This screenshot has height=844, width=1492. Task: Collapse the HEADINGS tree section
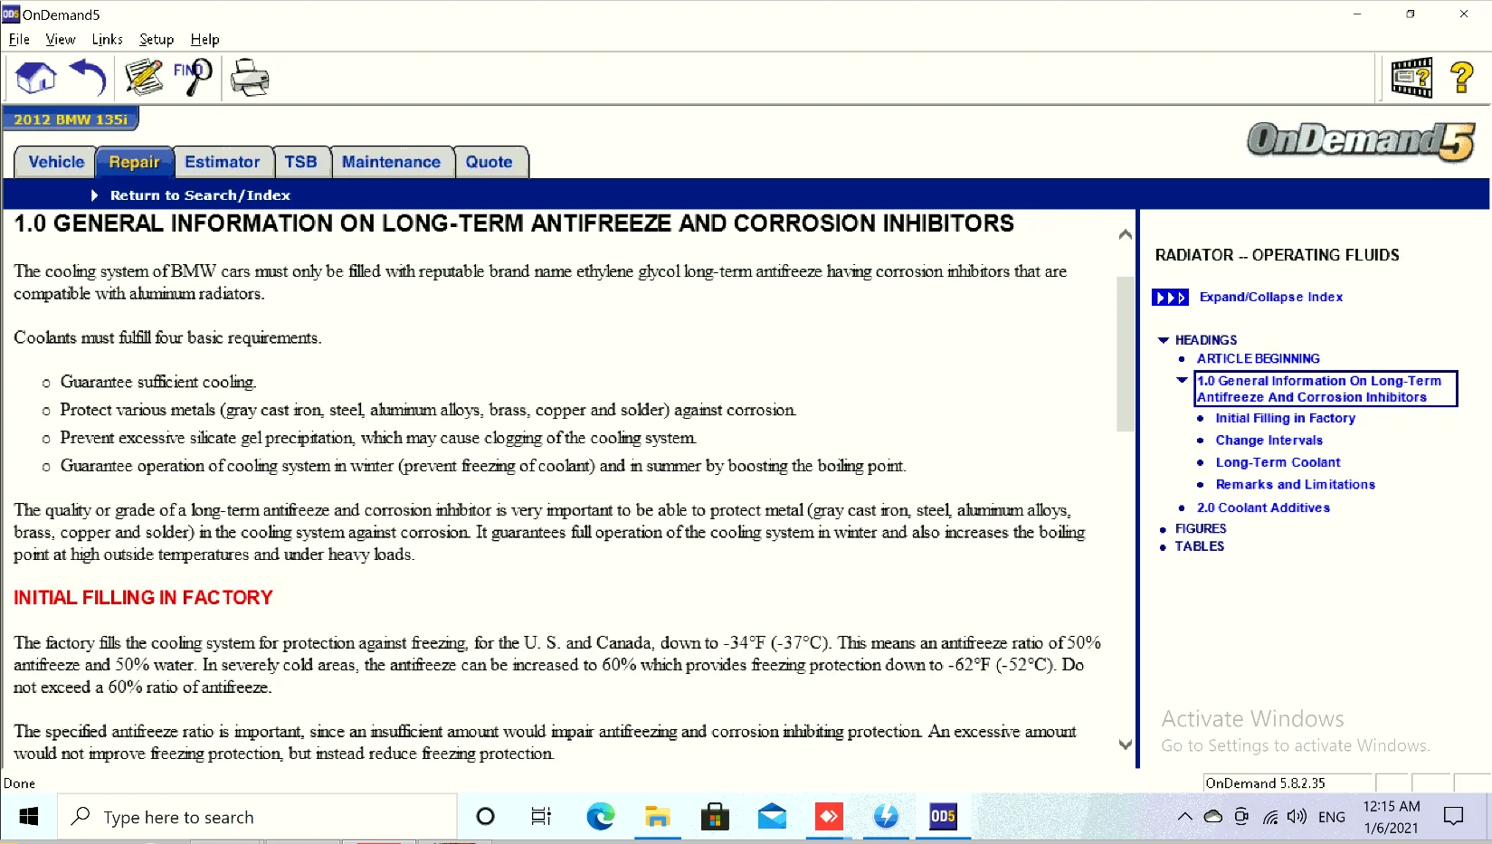[1164, 340]
